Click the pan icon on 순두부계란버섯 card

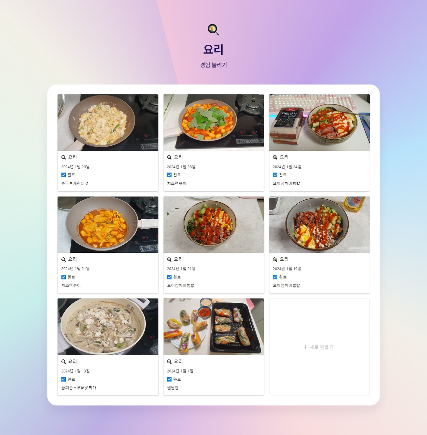click(x=64, y=157)
